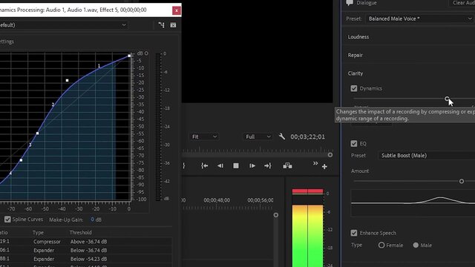The image size is (475, 267).
Task: Step back one frame
Action: point(220,166)
